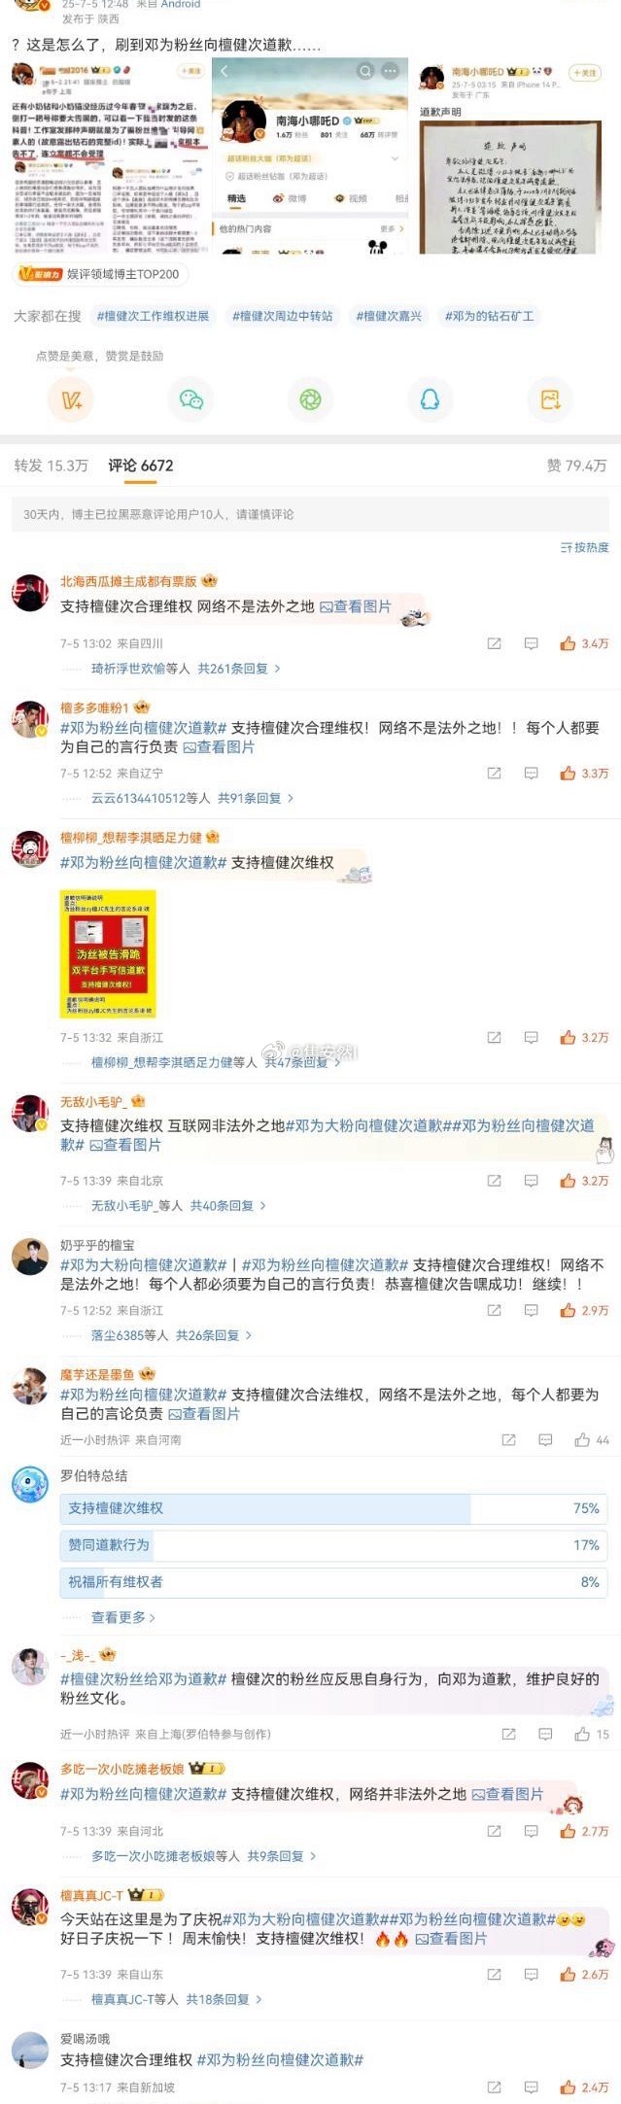This screenshot has width=621, height=2104.
Task: Expand 共91条回复 replies thread
Action: coord(256,798)
